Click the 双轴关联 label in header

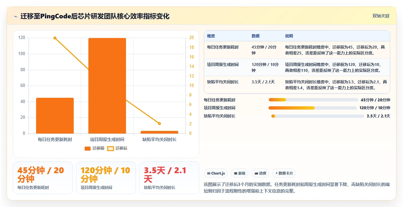381,16
